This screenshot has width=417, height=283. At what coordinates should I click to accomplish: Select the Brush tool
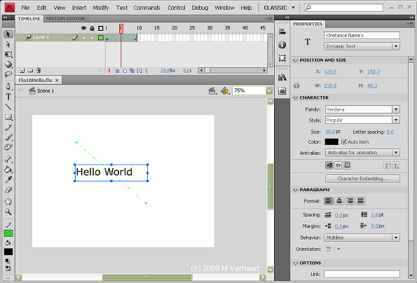[x=8, y=137]
